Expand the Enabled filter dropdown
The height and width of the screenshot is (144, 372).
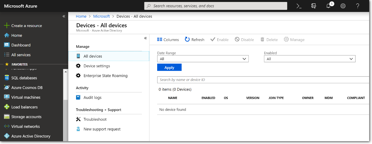[310, 59]
